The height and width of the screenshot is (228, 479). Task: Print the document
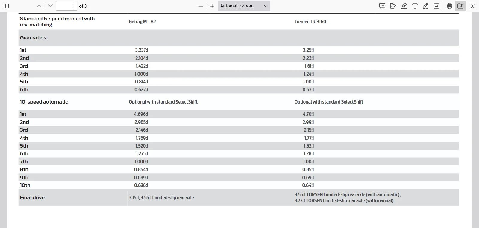(x=450, y=6)
